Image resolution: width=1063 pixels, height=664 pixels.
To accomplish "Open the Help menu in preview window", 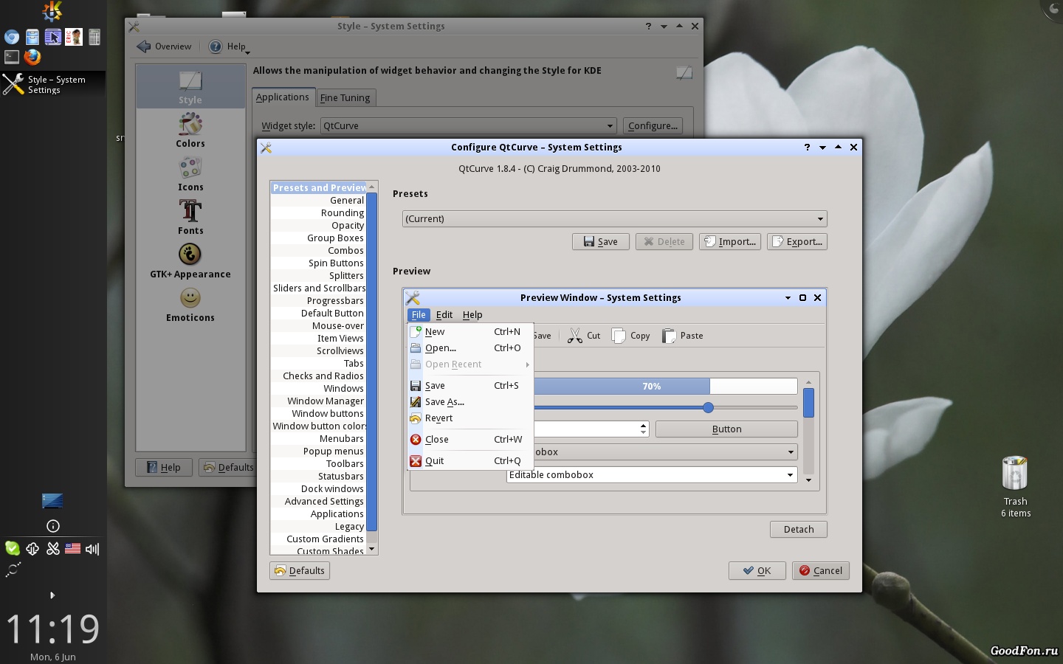I will [472, 315].
